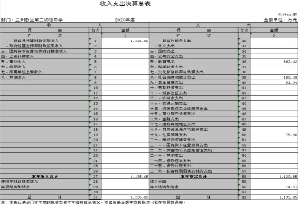
Task: Click the year-end balance amount 14.61
Action: click(x=288, y=187)
